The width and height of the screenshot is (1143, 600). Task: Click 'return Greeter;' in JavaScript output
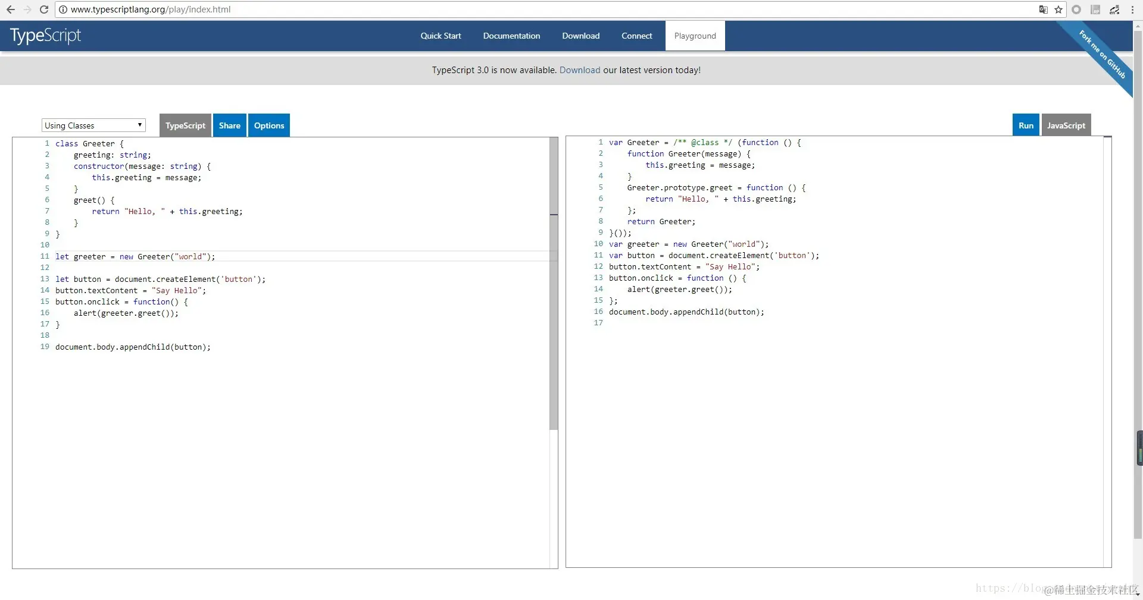tap(661, 221)
